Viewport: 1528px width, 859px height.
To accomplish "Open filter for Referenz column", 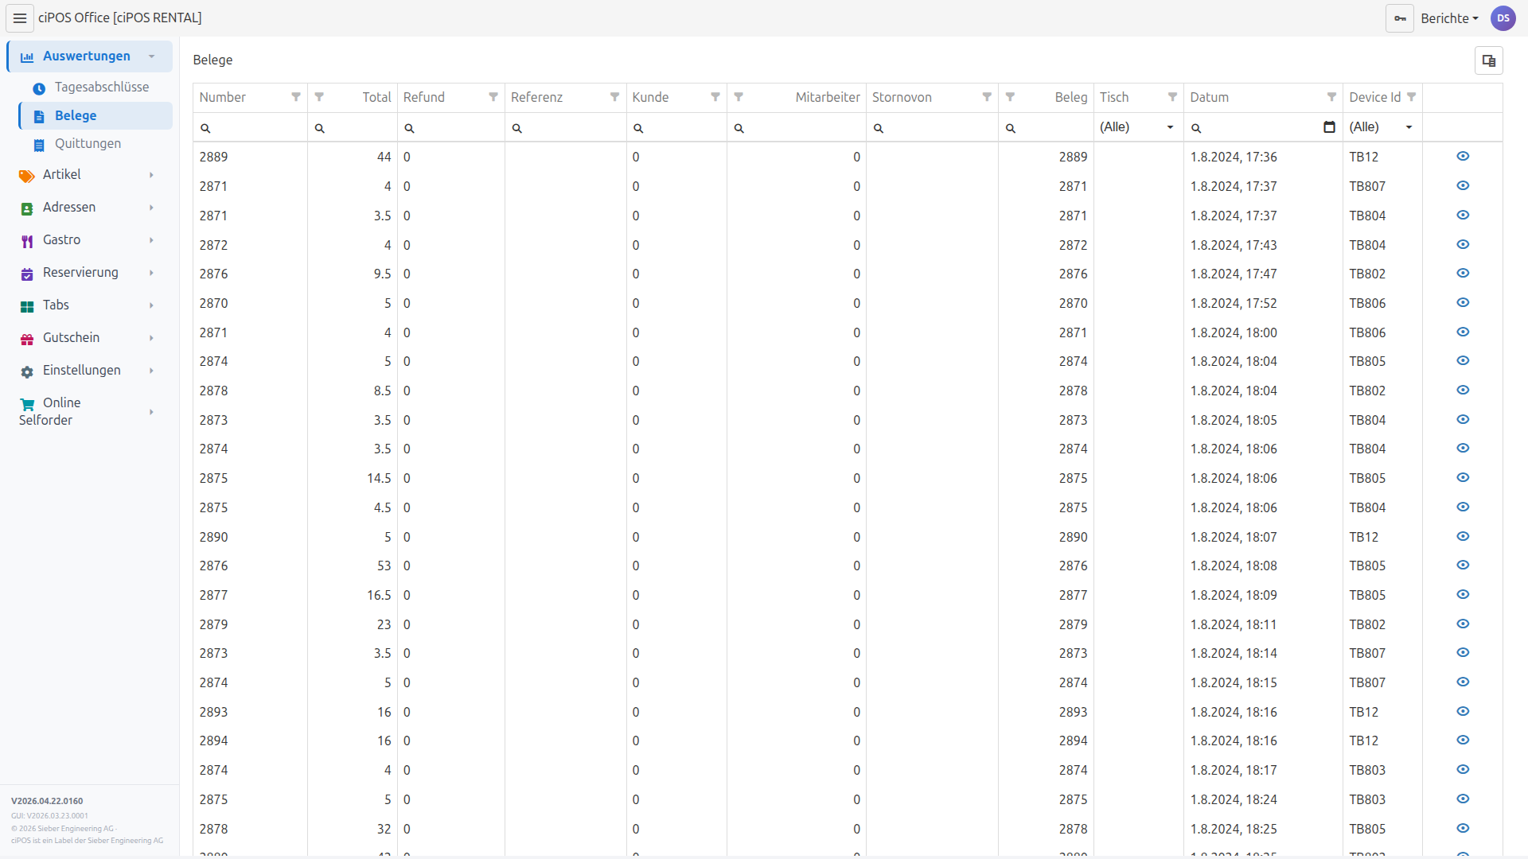I will pyautogui.click(x=615, y=97).
